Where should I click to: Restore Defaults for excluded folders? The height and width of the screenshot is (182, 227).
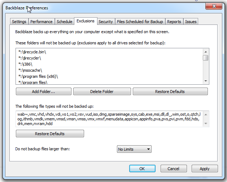(x=170, y=92)
